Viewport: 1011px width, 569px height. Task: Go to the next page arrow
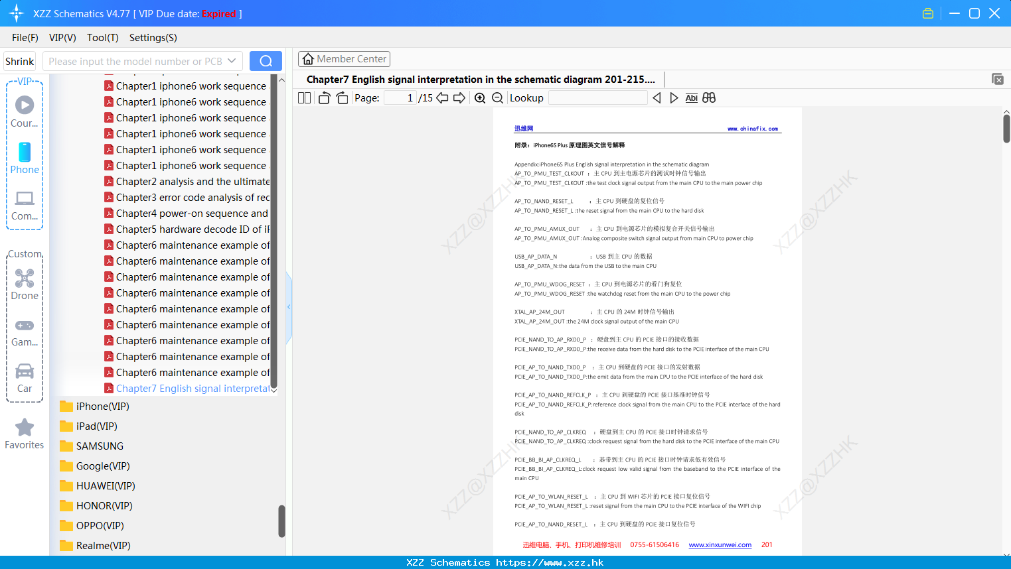(x=459, y=97)
